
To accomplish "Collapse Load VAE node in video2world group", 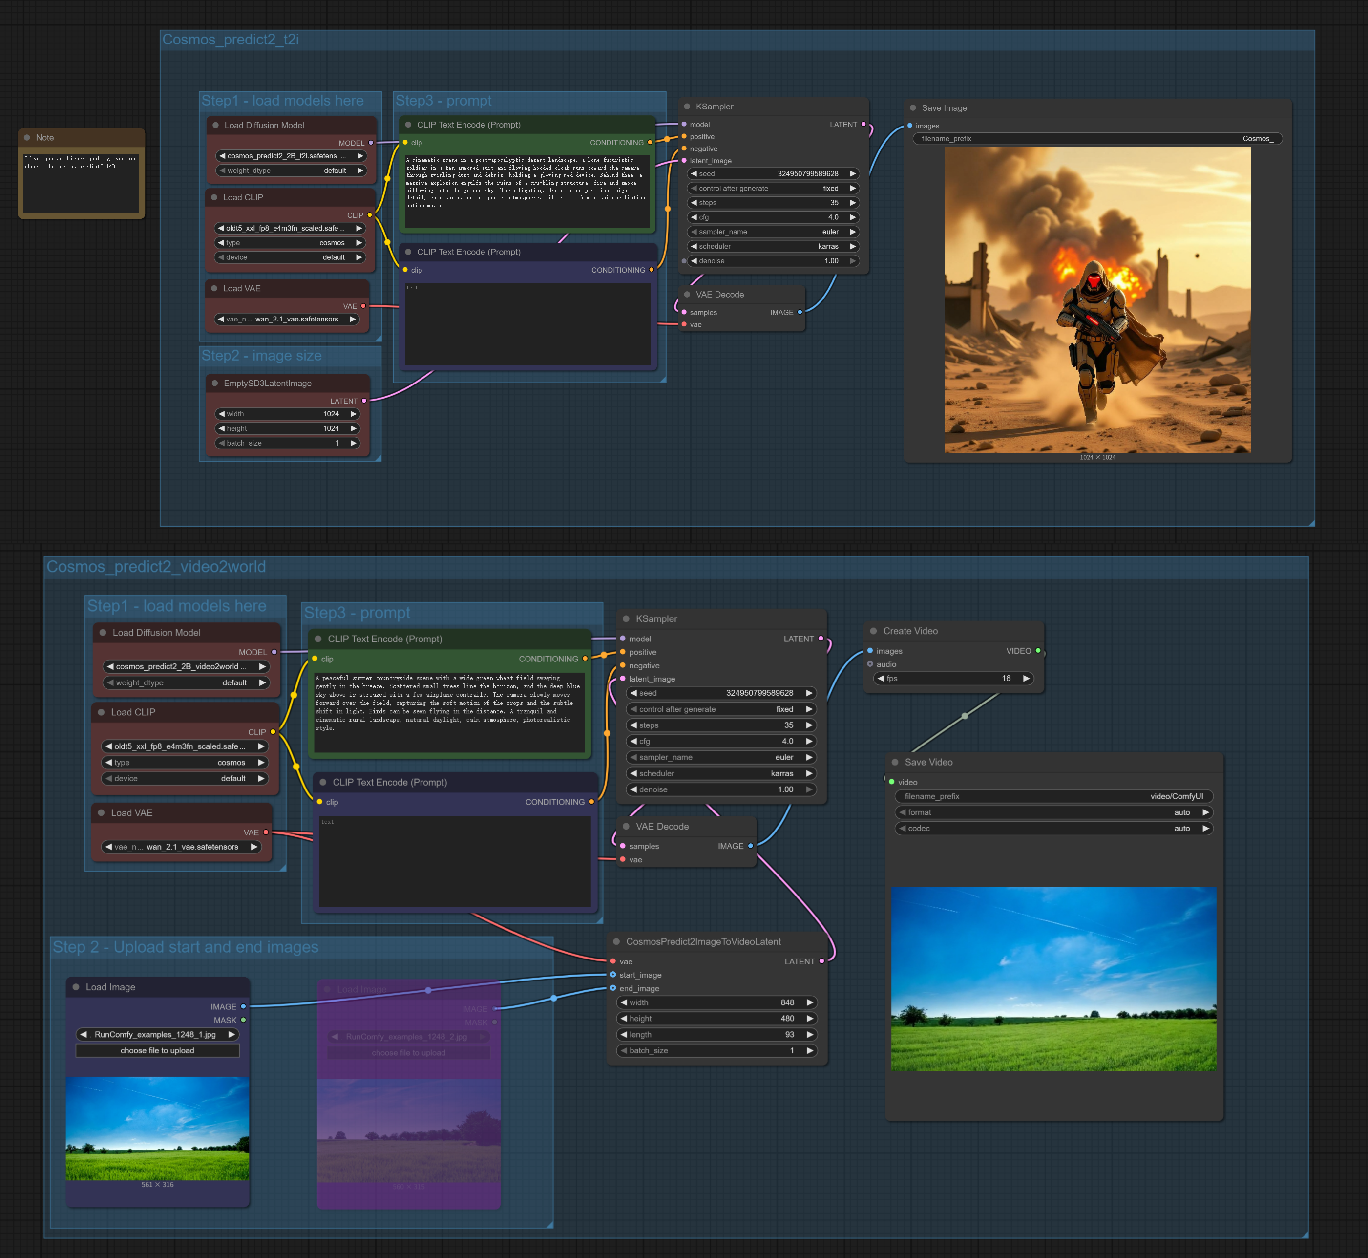I will (x=102, y=813).
